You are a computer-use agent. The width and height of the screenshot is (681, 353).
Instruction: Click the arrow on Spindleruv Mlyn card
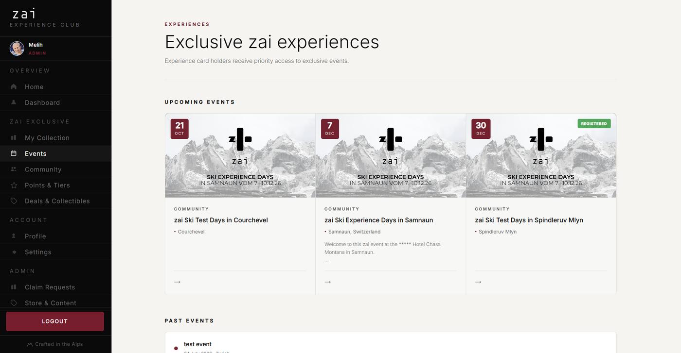tap(478, 282)
